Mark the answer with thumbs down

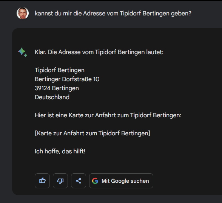[60, 181]
